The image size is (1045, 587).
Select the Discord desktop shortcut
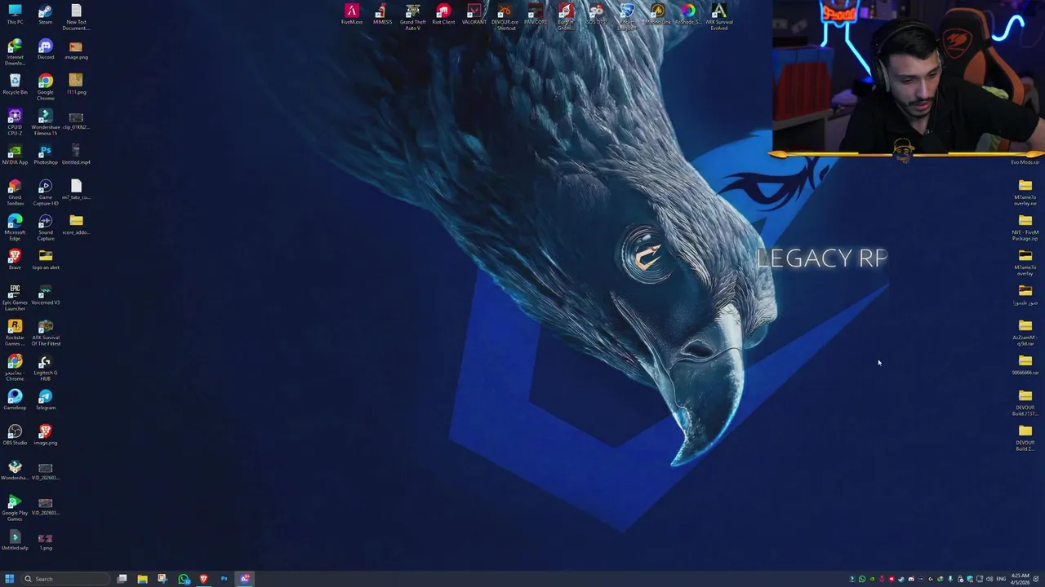coord(45,50)
